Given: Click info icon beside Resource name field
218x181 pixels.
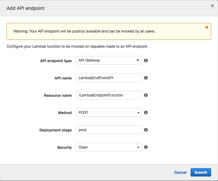Looking at the screenshot, I should (146, 95).
